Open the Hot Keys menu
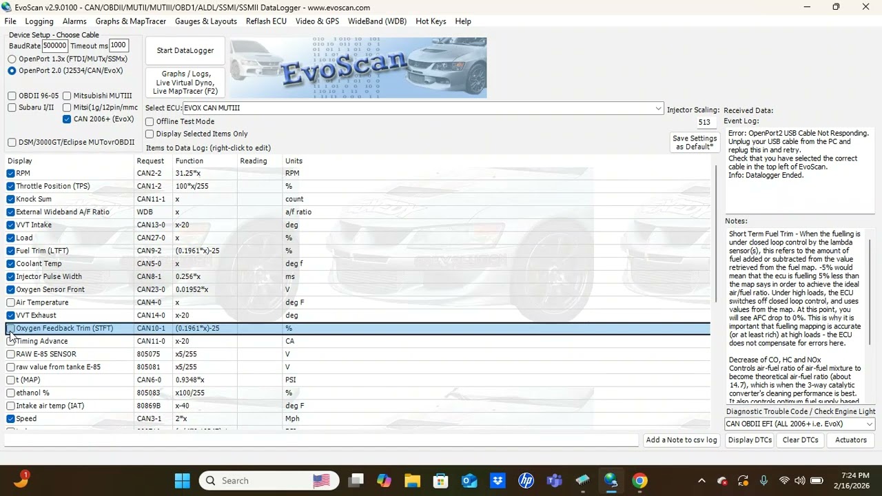The height and width of the screenshot is (496, 882). (x=431, y=21)
